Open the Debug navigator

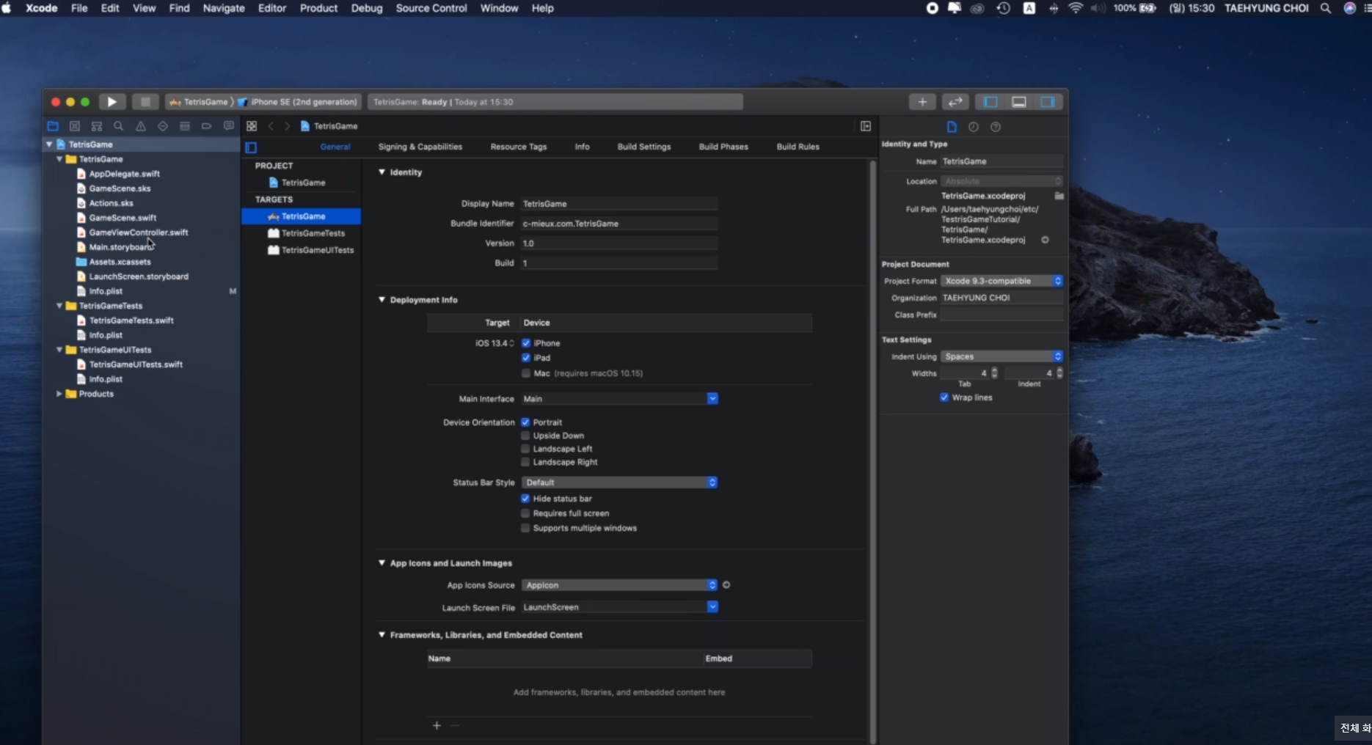[x=185, y=126]
